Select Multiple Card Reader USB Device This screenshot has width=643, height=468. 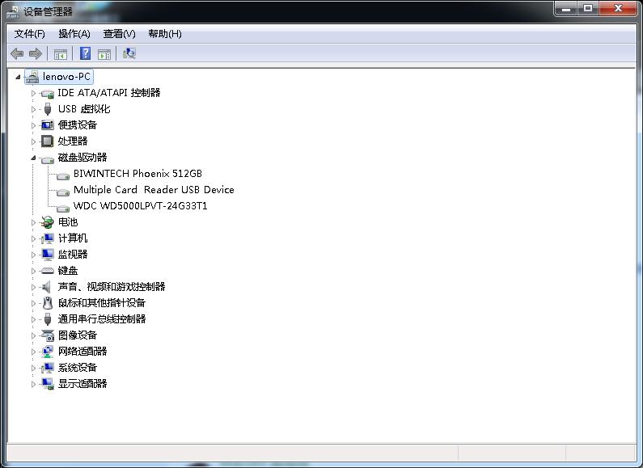[x=154, y=190]
